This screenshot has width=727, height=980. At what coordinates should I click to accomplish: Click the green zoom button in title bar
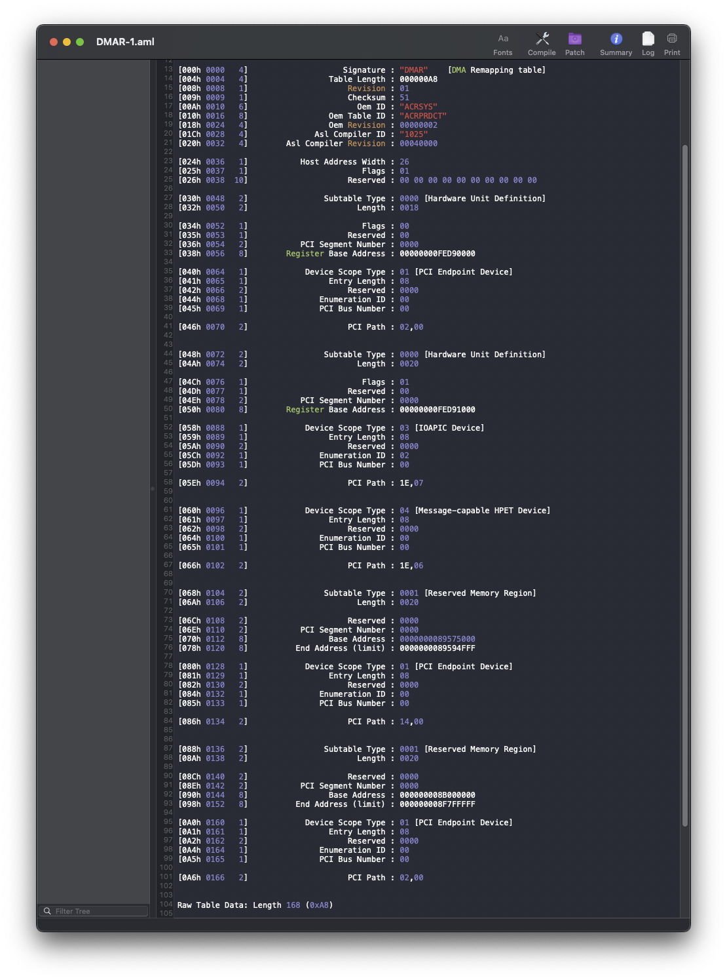point(81,41)
